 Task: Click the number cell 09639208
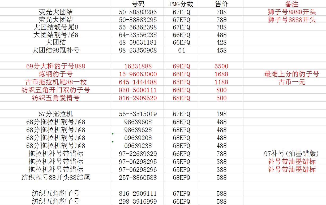138,138
